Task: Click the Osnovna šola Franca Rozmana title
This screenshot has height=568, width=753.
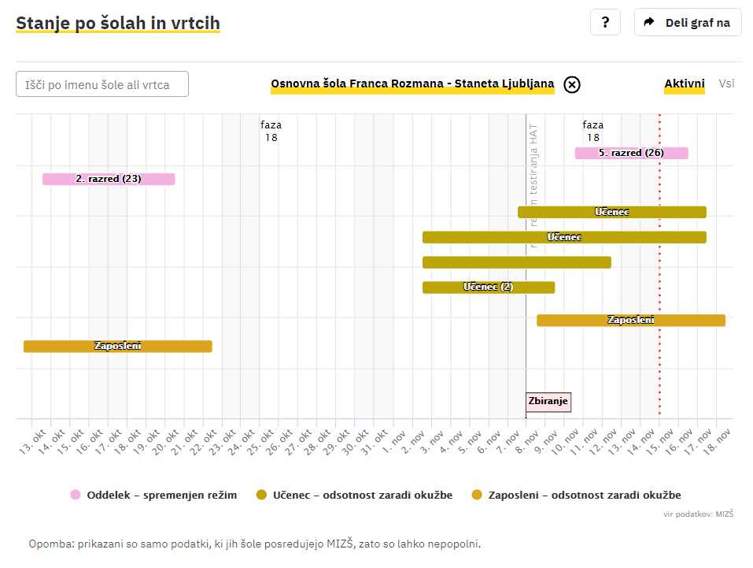Action: pyautogui.click(x=412, y=84)
